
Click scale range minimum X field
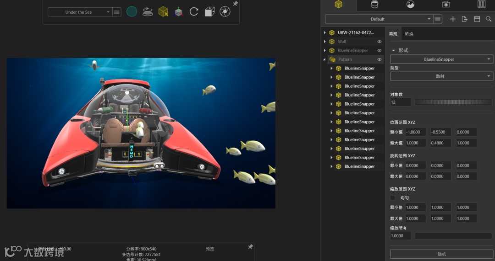(x=415, y=208)
